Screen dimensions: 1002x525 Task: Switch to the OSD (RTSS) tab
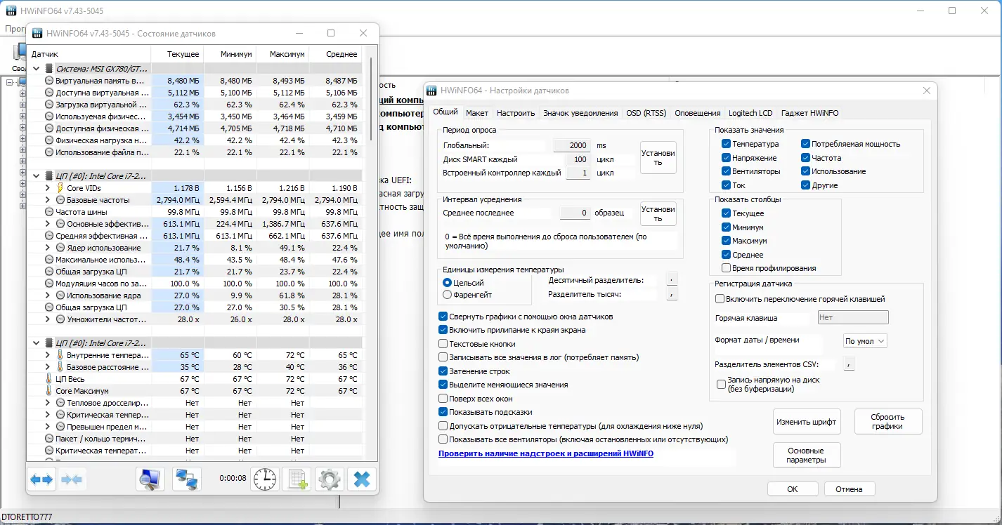(x=646, y=113)
